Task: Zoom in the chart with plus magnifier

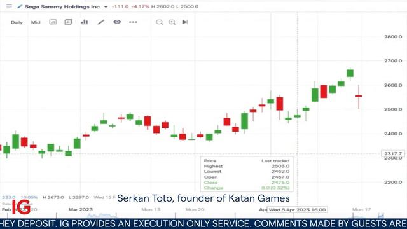Action: coord(172,22)
